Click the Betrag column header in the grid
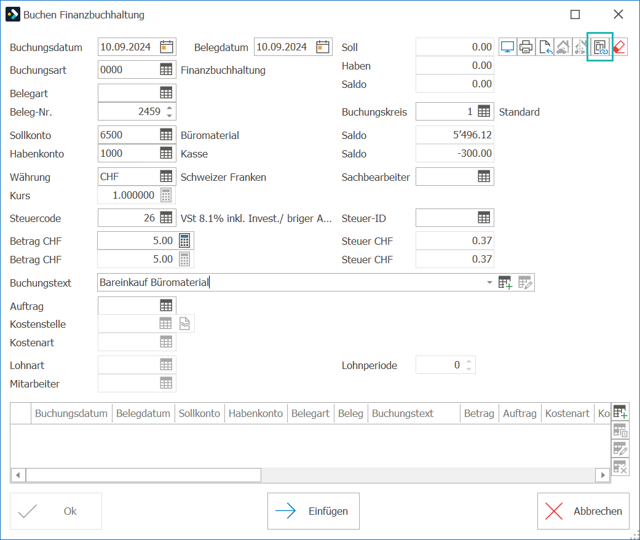This screenshot has width=640, height=540. (479, 413)
